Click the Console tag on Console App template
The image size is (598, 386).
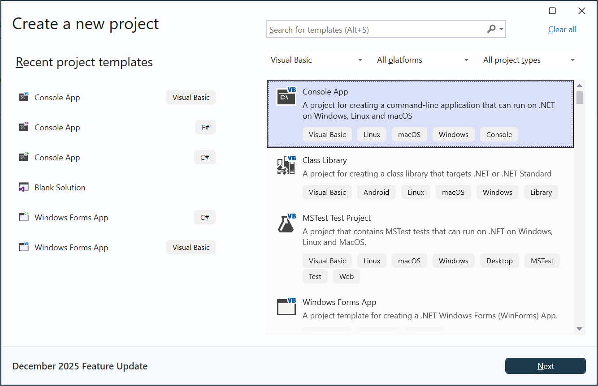(x=499, y=134)
